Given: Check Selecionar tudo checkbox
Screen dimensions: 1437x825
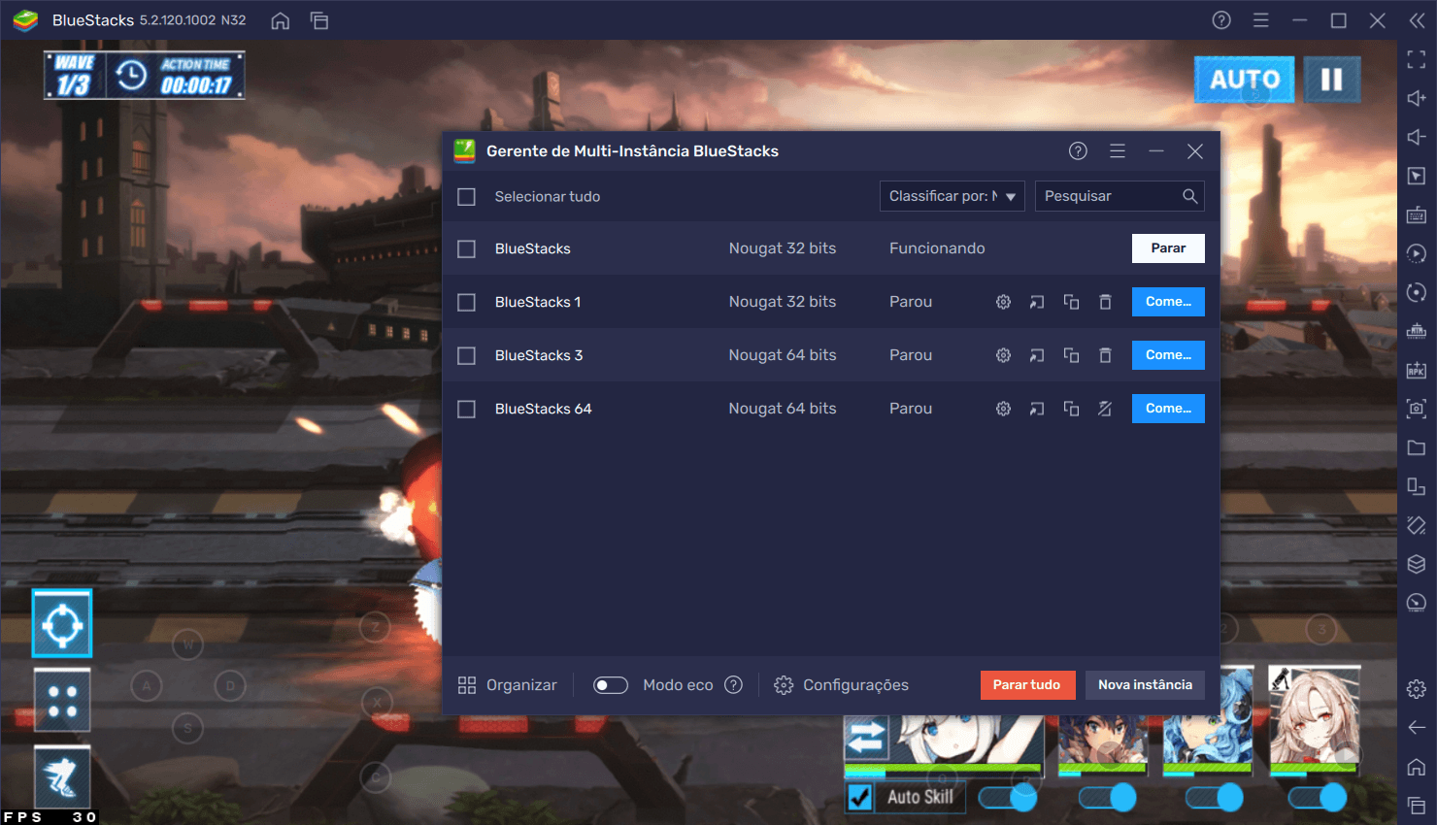Looking at the screenshot, I should [466, 197].
